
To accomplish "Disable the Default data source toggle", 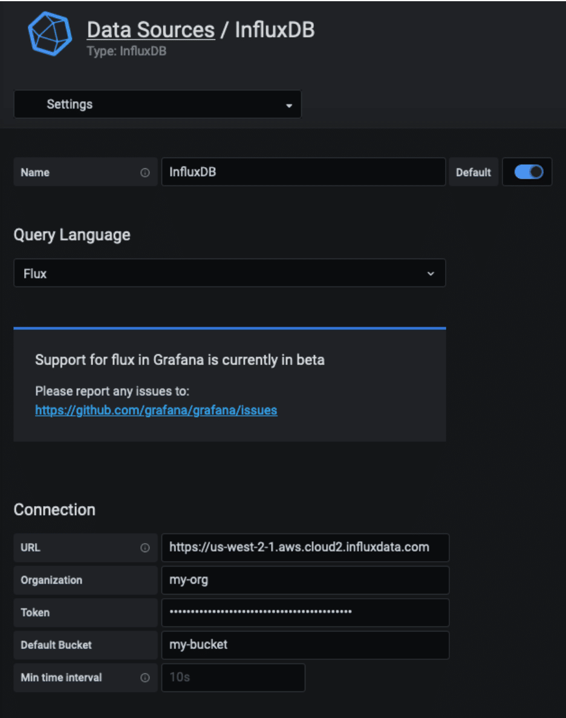I will (x=527, y=172).
